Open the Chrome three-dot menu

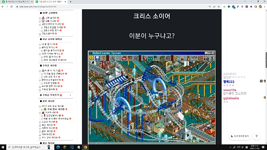[x=265, y=7]
